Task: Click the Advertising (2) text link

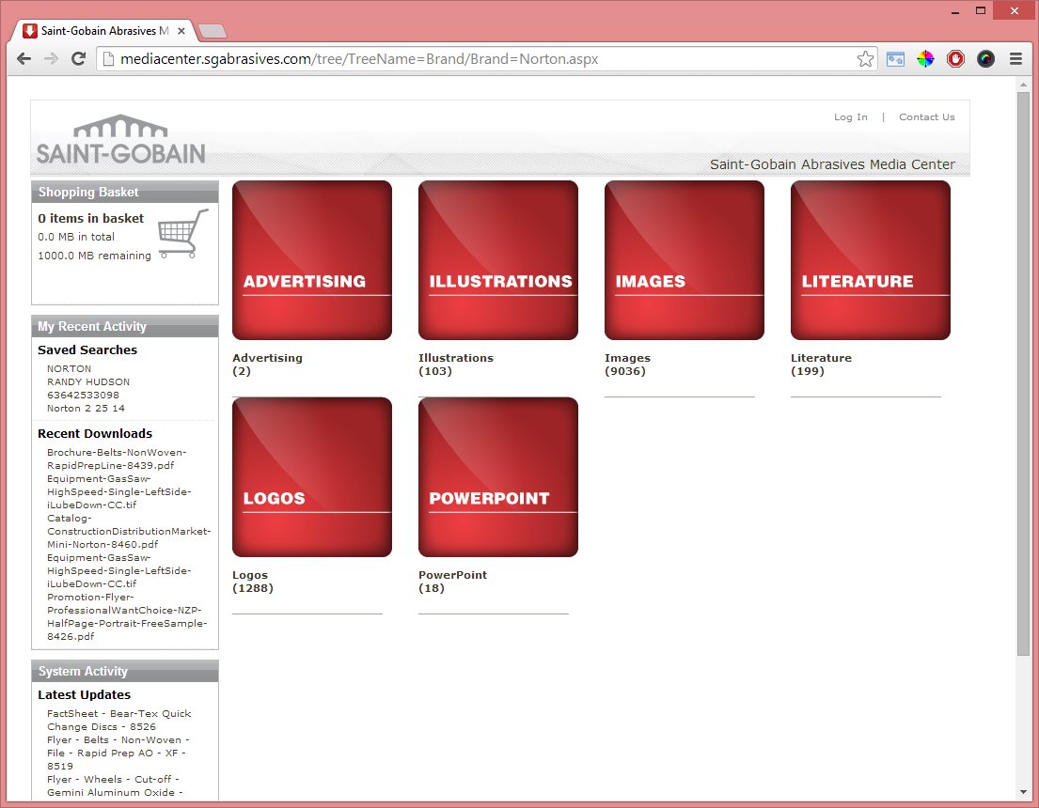Action: point(268,365)
